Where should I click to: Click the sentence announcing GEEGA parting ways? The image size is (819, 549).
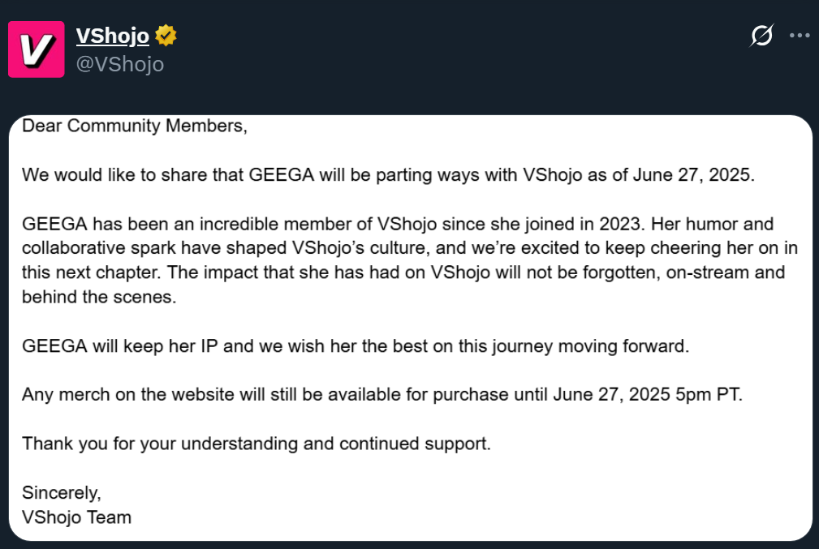(x=388, y=175)
